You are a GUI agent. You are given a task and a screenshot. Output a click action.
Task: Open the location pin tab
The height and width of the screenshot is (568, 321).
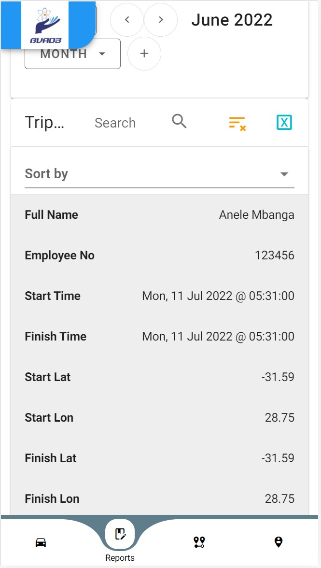279,542
